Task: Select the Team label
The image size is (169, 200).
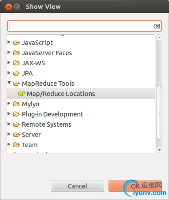Action: tap(30, 145)
